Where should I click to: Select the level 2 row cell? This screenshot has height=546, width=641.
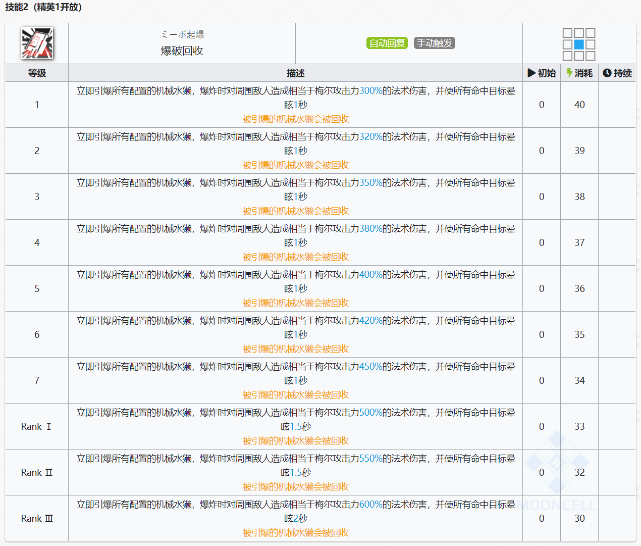(37, 151)
